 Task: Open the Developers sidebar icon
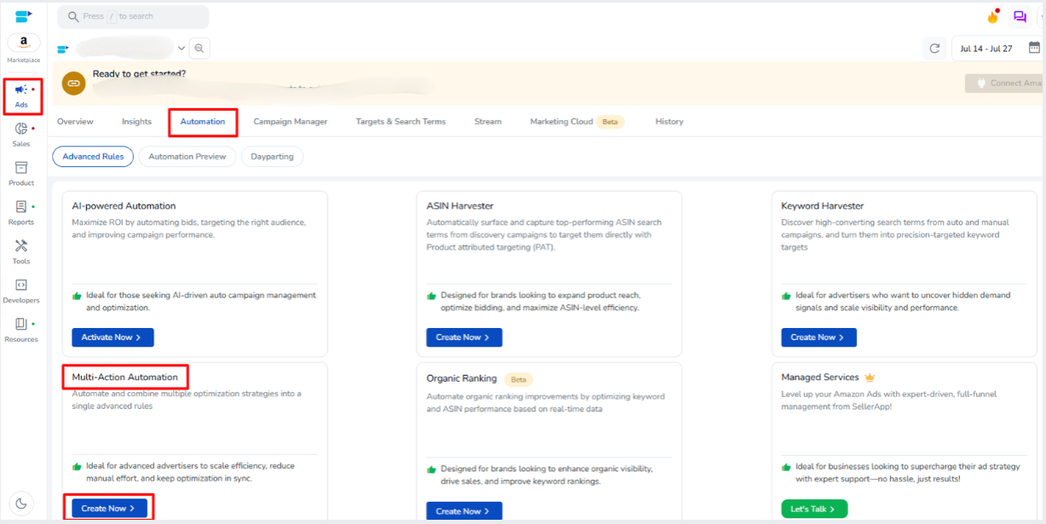pos(21,291)
